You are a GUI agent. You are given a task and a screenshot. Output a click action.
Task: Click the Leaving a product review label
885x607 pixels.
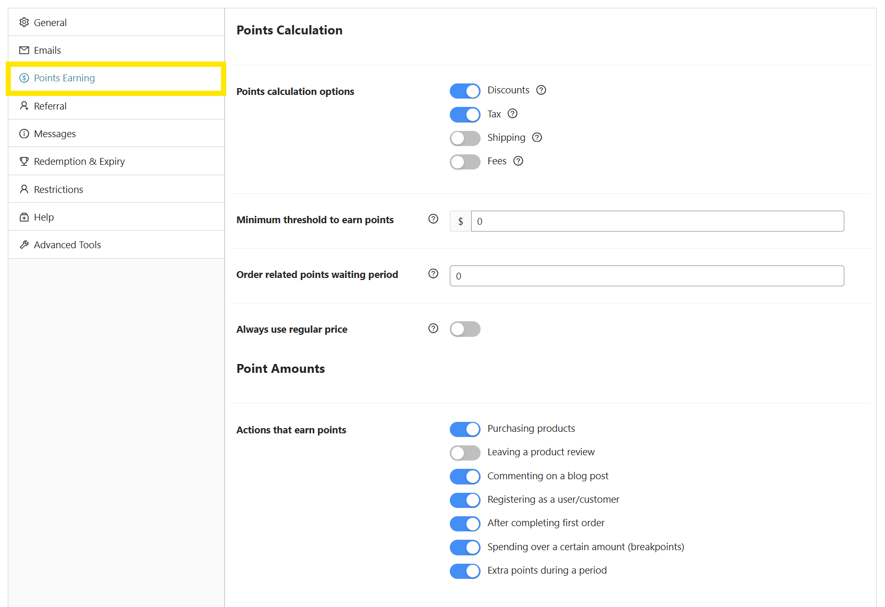pos(541,452)
